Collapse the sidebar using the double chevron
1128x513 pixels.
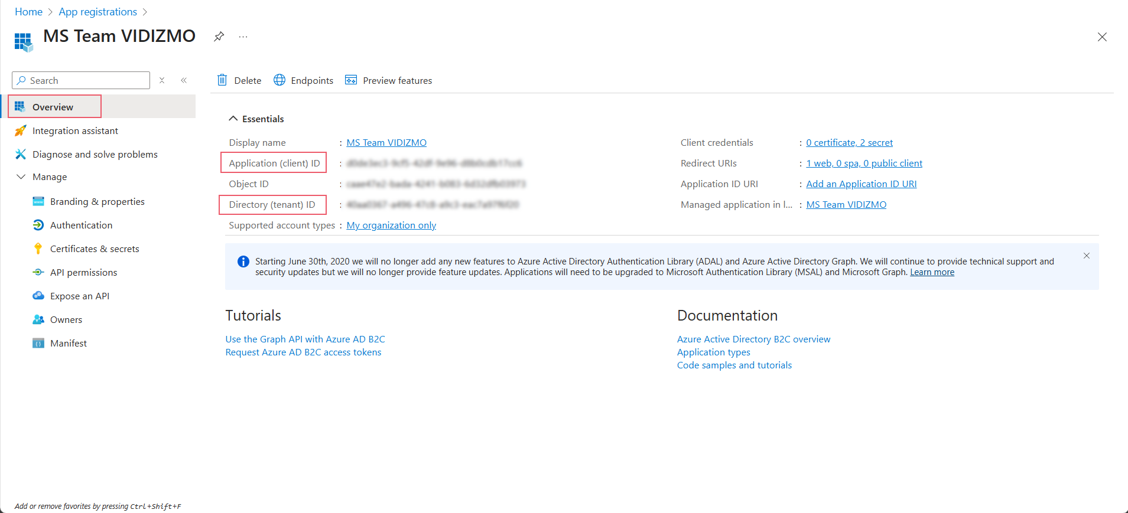[x=184, y=80]
